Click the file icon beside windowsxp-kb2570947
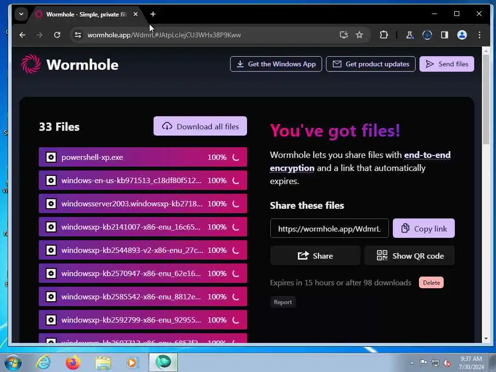Viewport: 496px width, 372px height. (51, 273)
